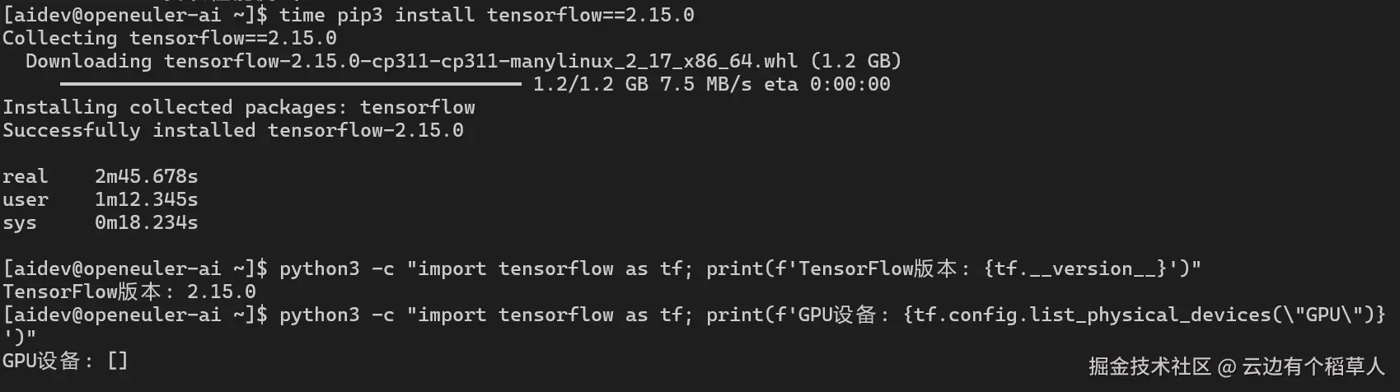
Task: Click the user time value 1m12.345s
Action: tap(146, 199)
